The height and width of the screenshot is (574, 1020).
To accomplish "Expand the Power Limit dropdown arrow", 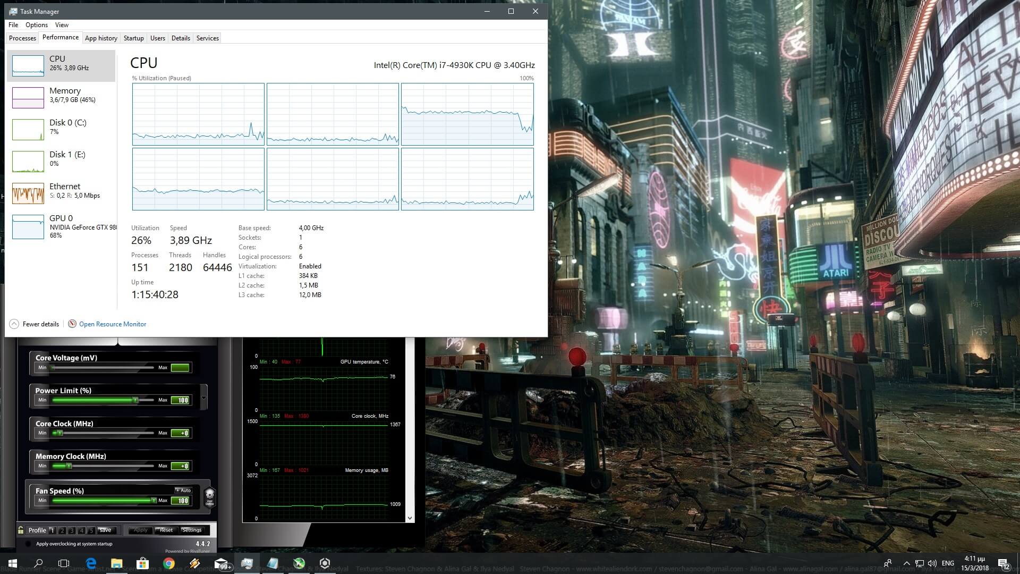I will (x=203, y=398).
